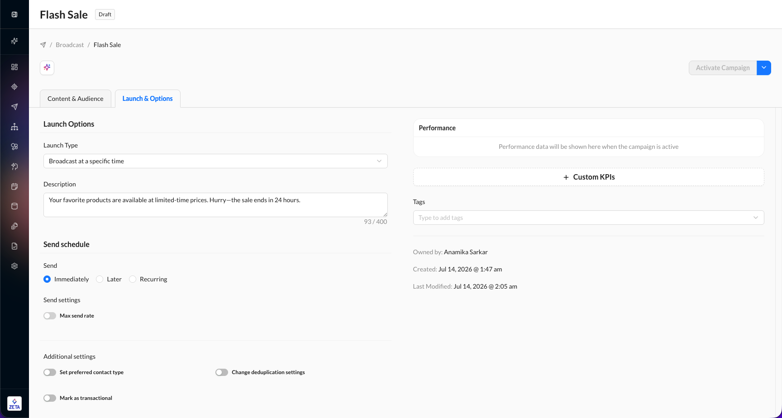Open the settings gear icon in sidebar
This screenshot has width=782, height=418.
[x=14, y=266]
